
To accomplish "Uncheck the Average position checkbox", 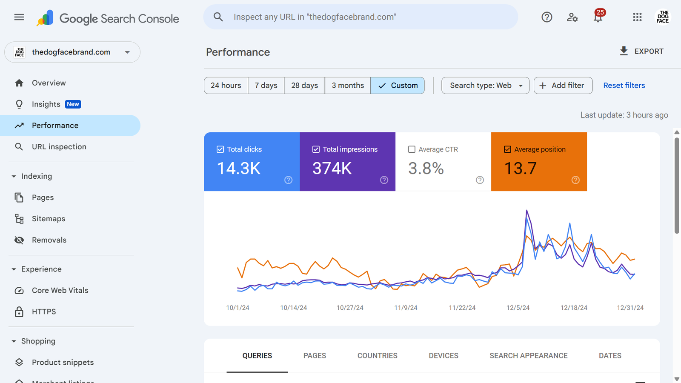I will [507, 149].
